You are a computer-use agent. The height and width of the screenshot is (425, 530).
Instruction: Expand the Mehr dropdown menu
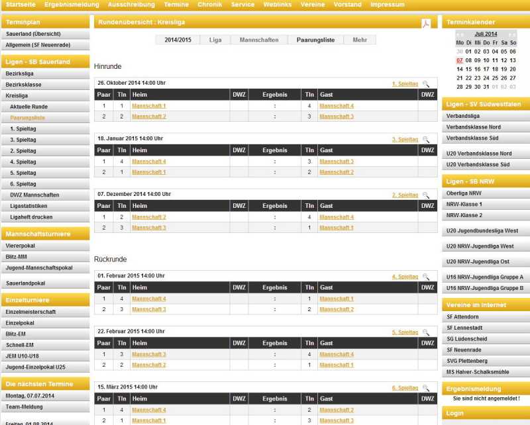tap(360, 40)
